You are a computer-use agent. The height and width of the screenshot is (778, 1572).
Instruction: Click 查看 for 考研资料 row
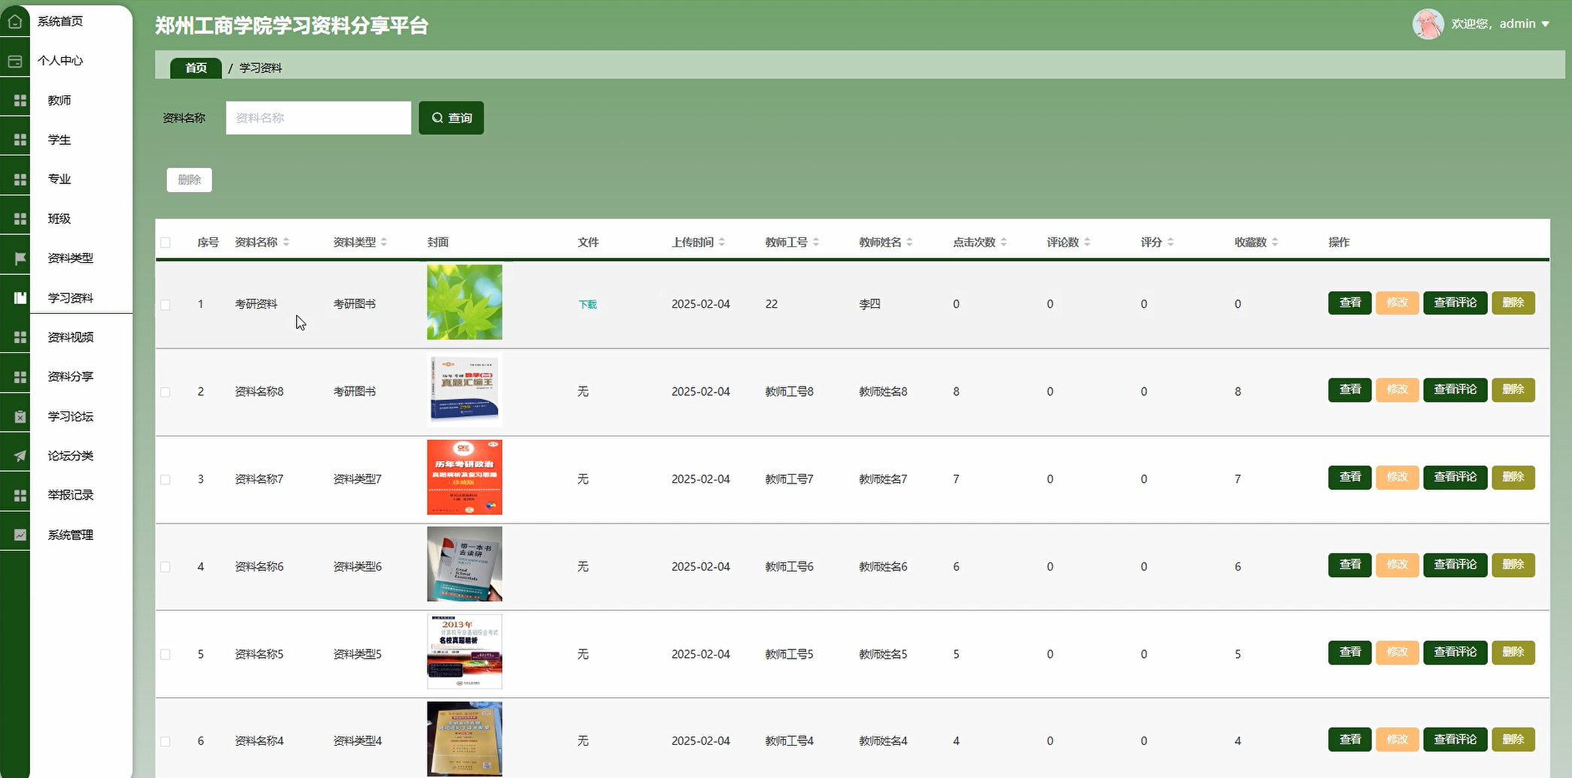(1350, 303)
